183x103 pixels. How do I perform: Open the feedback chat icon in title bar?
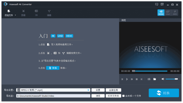coord(157,5)
